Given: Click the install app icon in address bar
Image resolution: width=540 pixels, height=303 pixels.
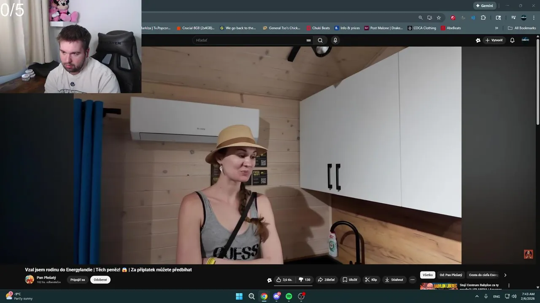Looking at the screenshot, I should pos(429,18).
